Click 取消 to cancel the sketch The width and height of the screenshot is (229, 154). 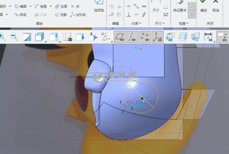pyautogui.click(x=216, y=6)
